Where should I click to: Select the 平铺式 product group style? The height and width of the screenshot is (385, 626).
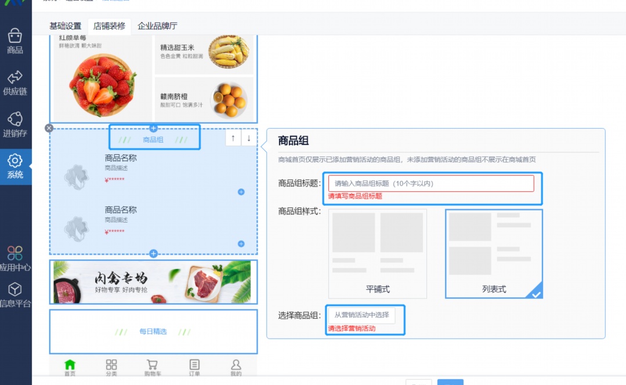coord(377,253)
